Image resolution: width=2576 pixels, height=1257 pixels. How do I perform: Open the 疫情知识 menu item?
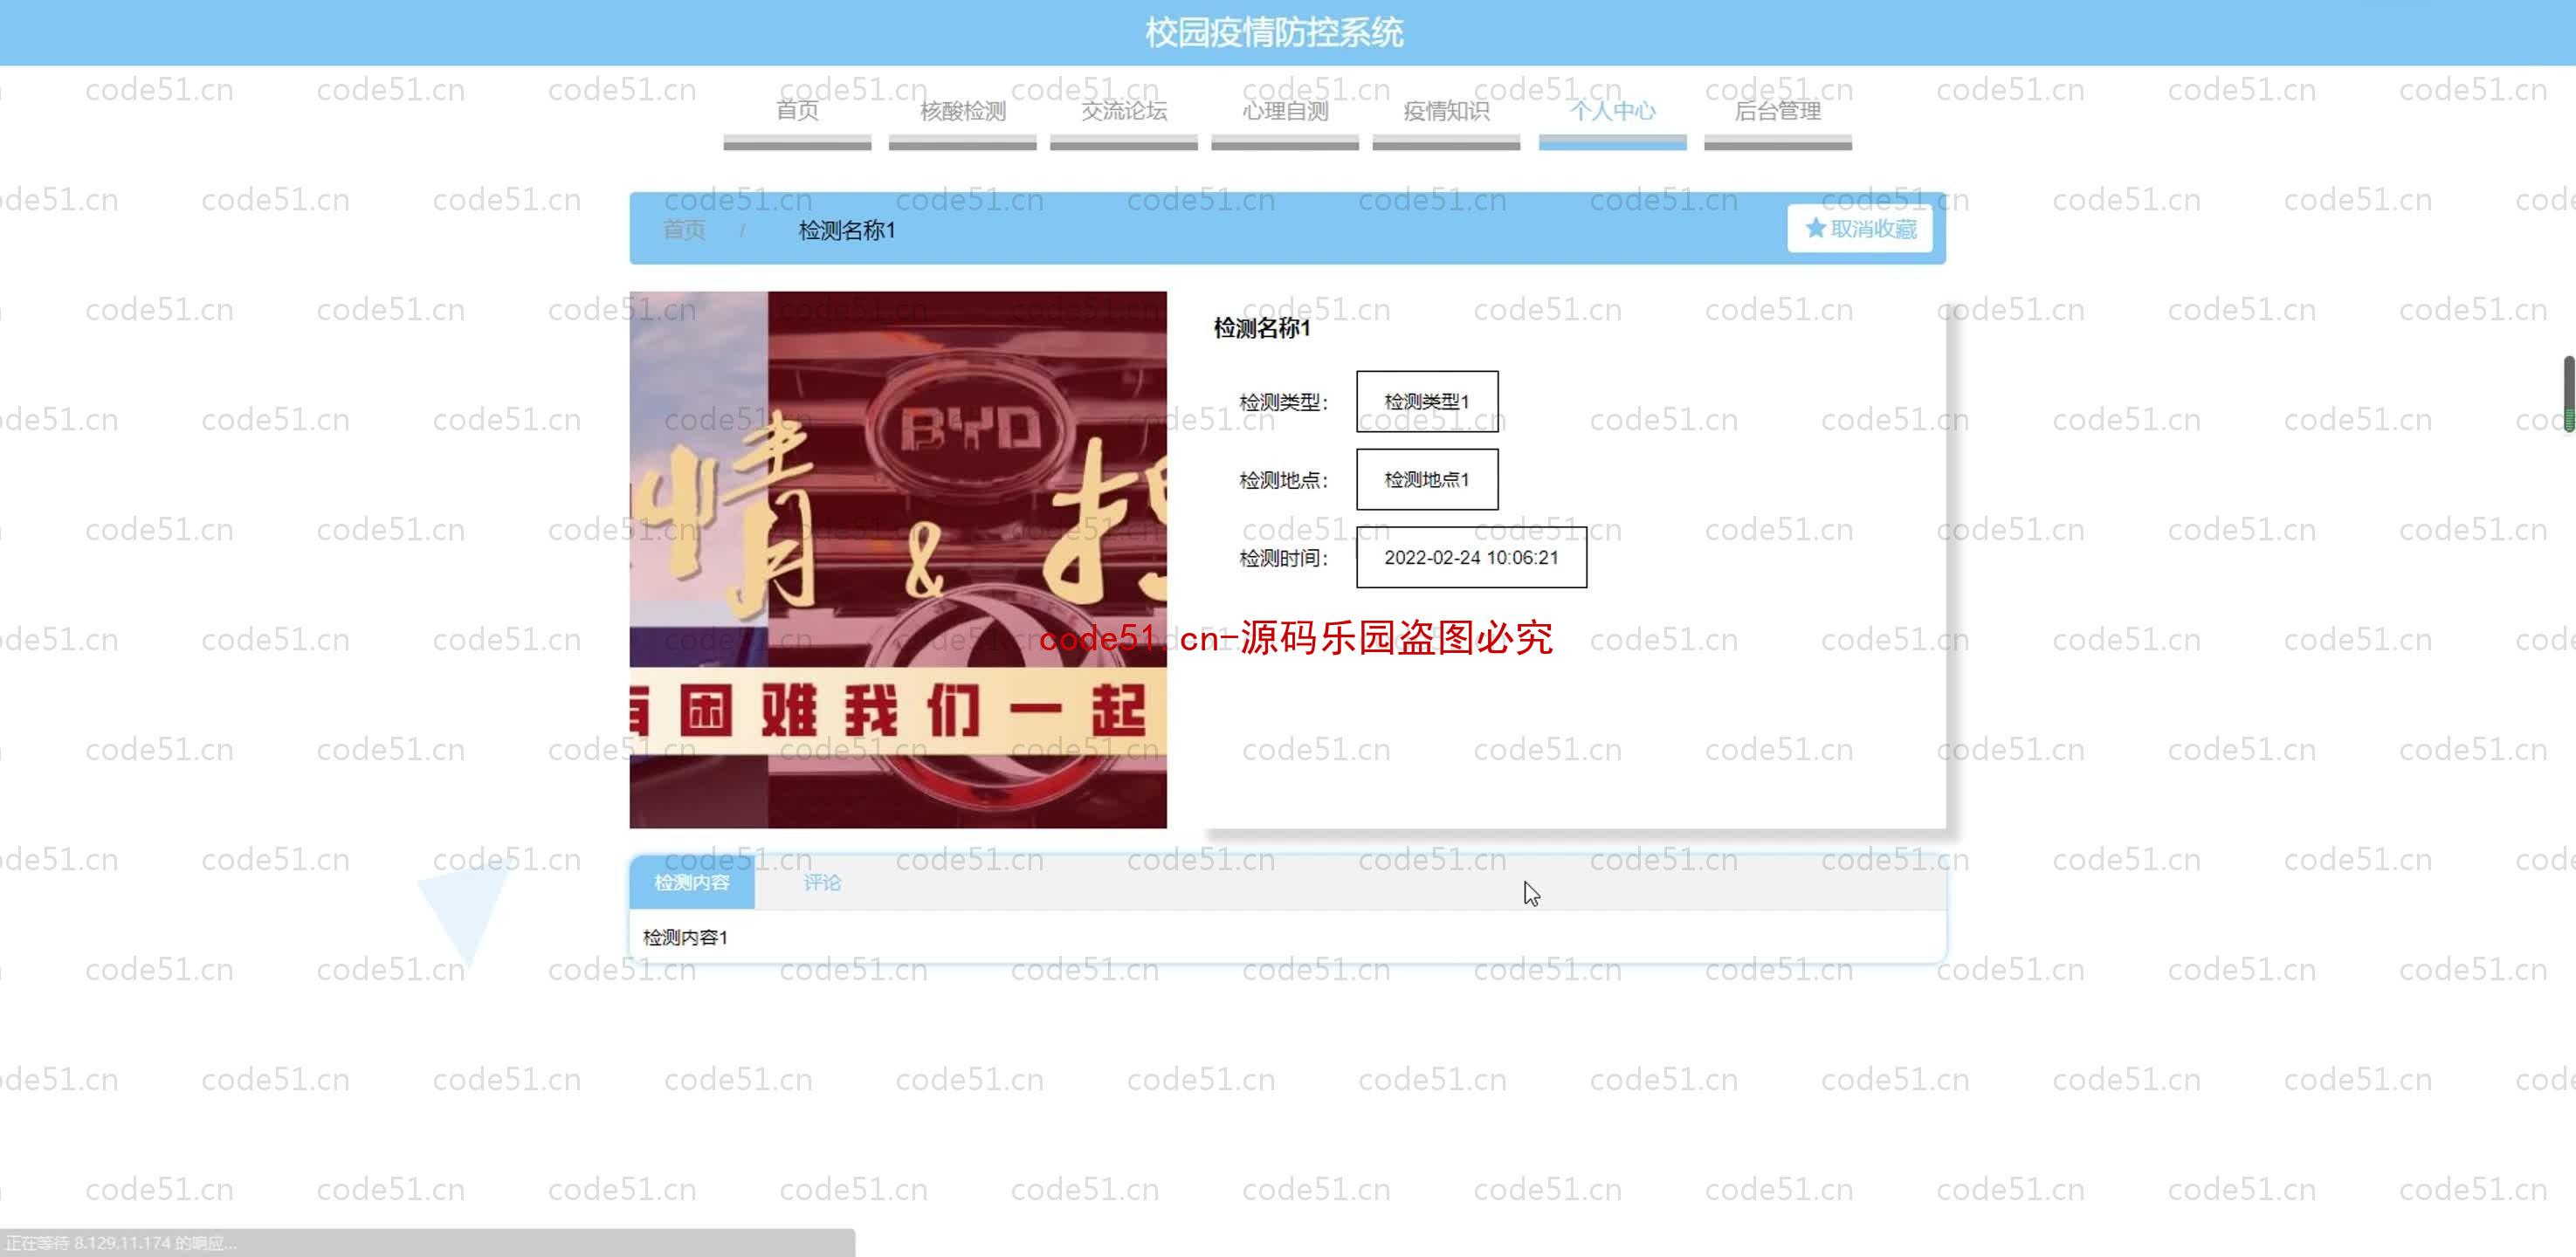click(1446, 111)
